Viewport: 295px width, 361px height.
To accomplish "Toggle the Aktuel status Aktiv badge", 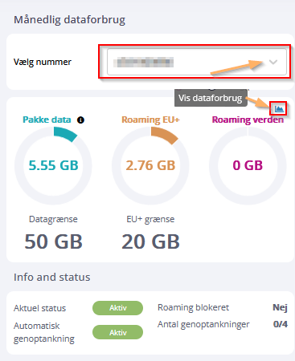I will tap(117, 308).
